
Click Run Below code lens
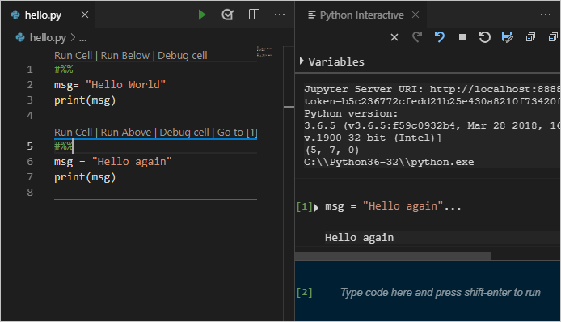[124, 56]
